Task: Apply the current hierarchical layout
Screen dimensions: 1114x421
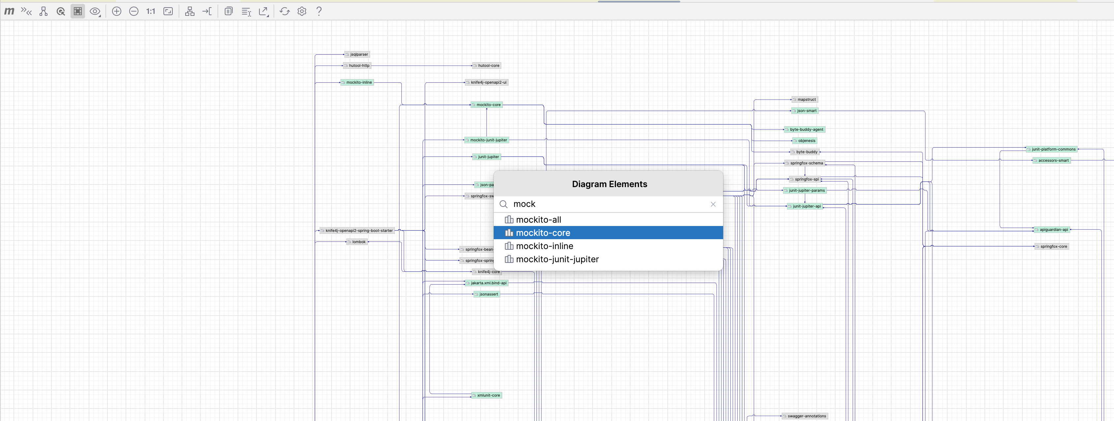Action: [190, 11]
